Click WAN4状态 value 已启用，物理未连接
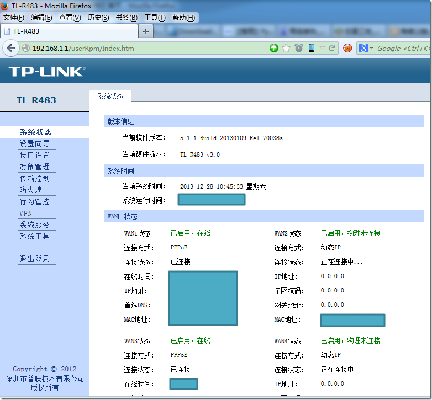This screenshot has height=400, width=432. (351, 341)
